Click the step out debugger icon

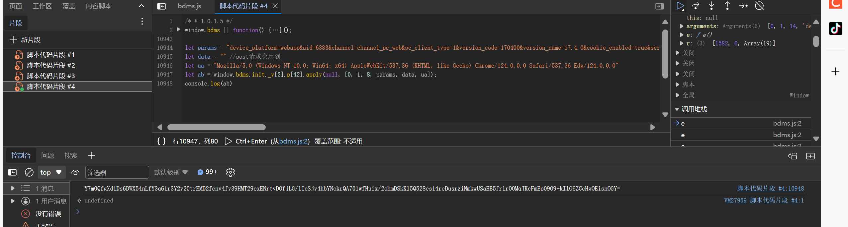tap(727, 6)
